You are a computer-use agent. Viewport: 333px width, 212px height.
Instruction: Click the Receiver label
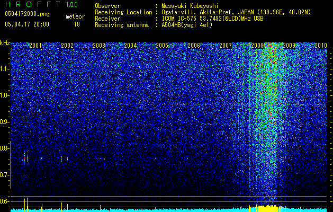click(x=107, y=19)
